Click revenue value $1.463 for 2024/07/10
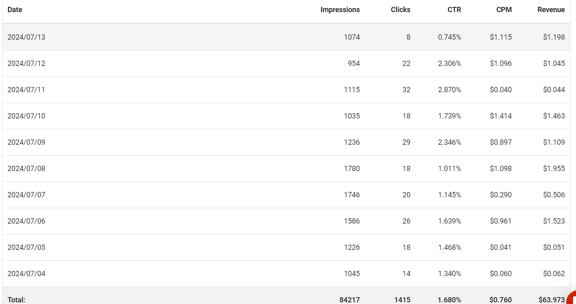This screenshot has height=304, width=576. coord(554,116)
